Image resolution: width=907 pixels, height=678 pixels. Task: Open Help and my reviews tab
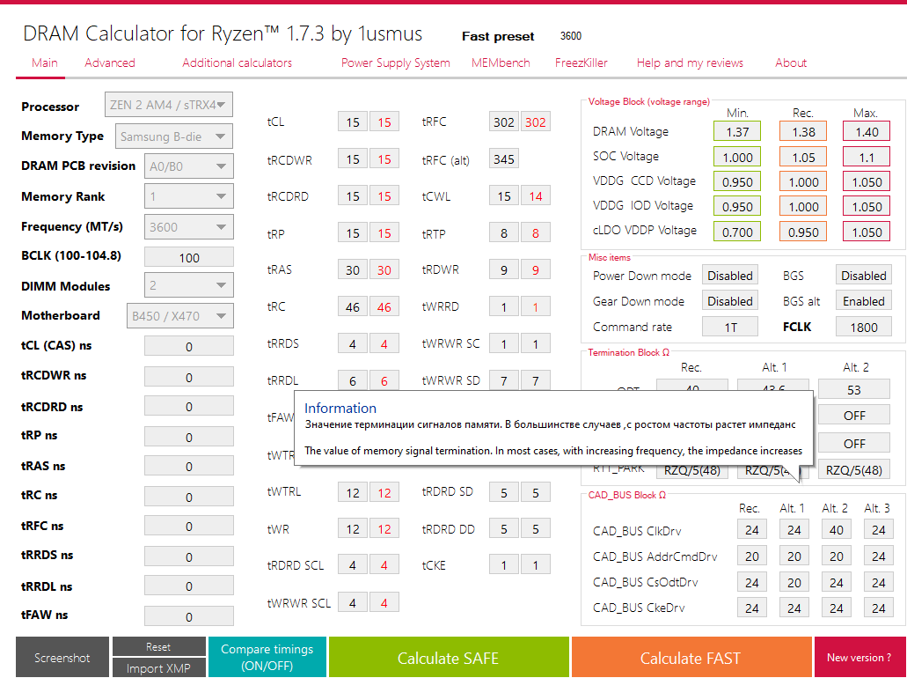click(690, 63)
